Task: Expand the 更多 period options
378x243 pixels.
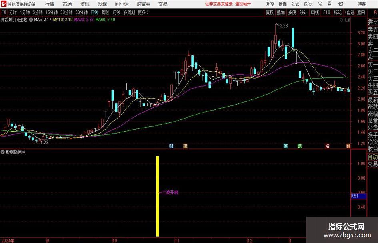Action: pos(143,12)
